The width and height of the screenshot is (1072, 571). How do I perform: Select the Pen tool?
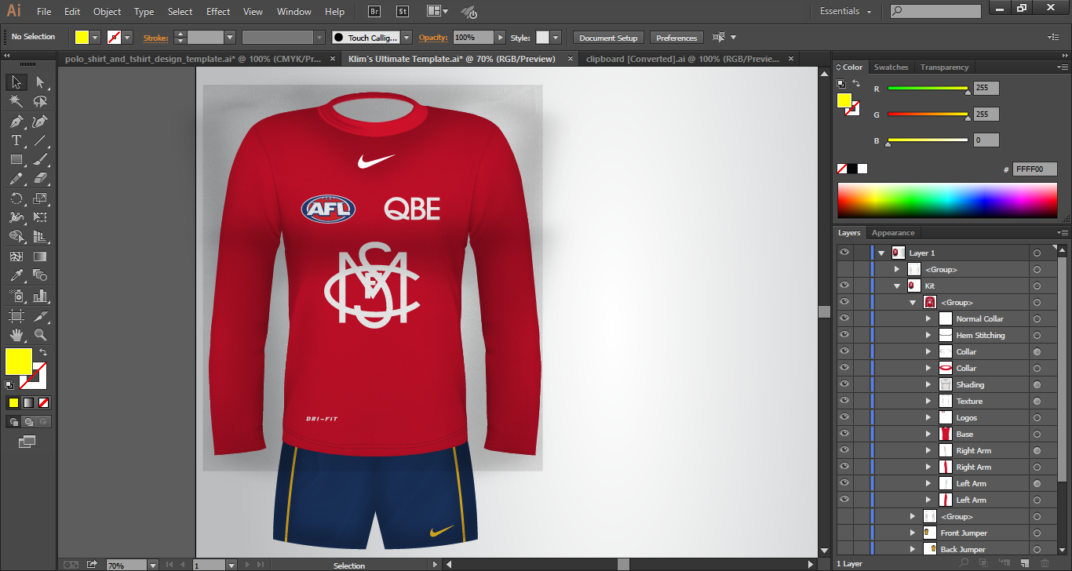click(16, 122)
